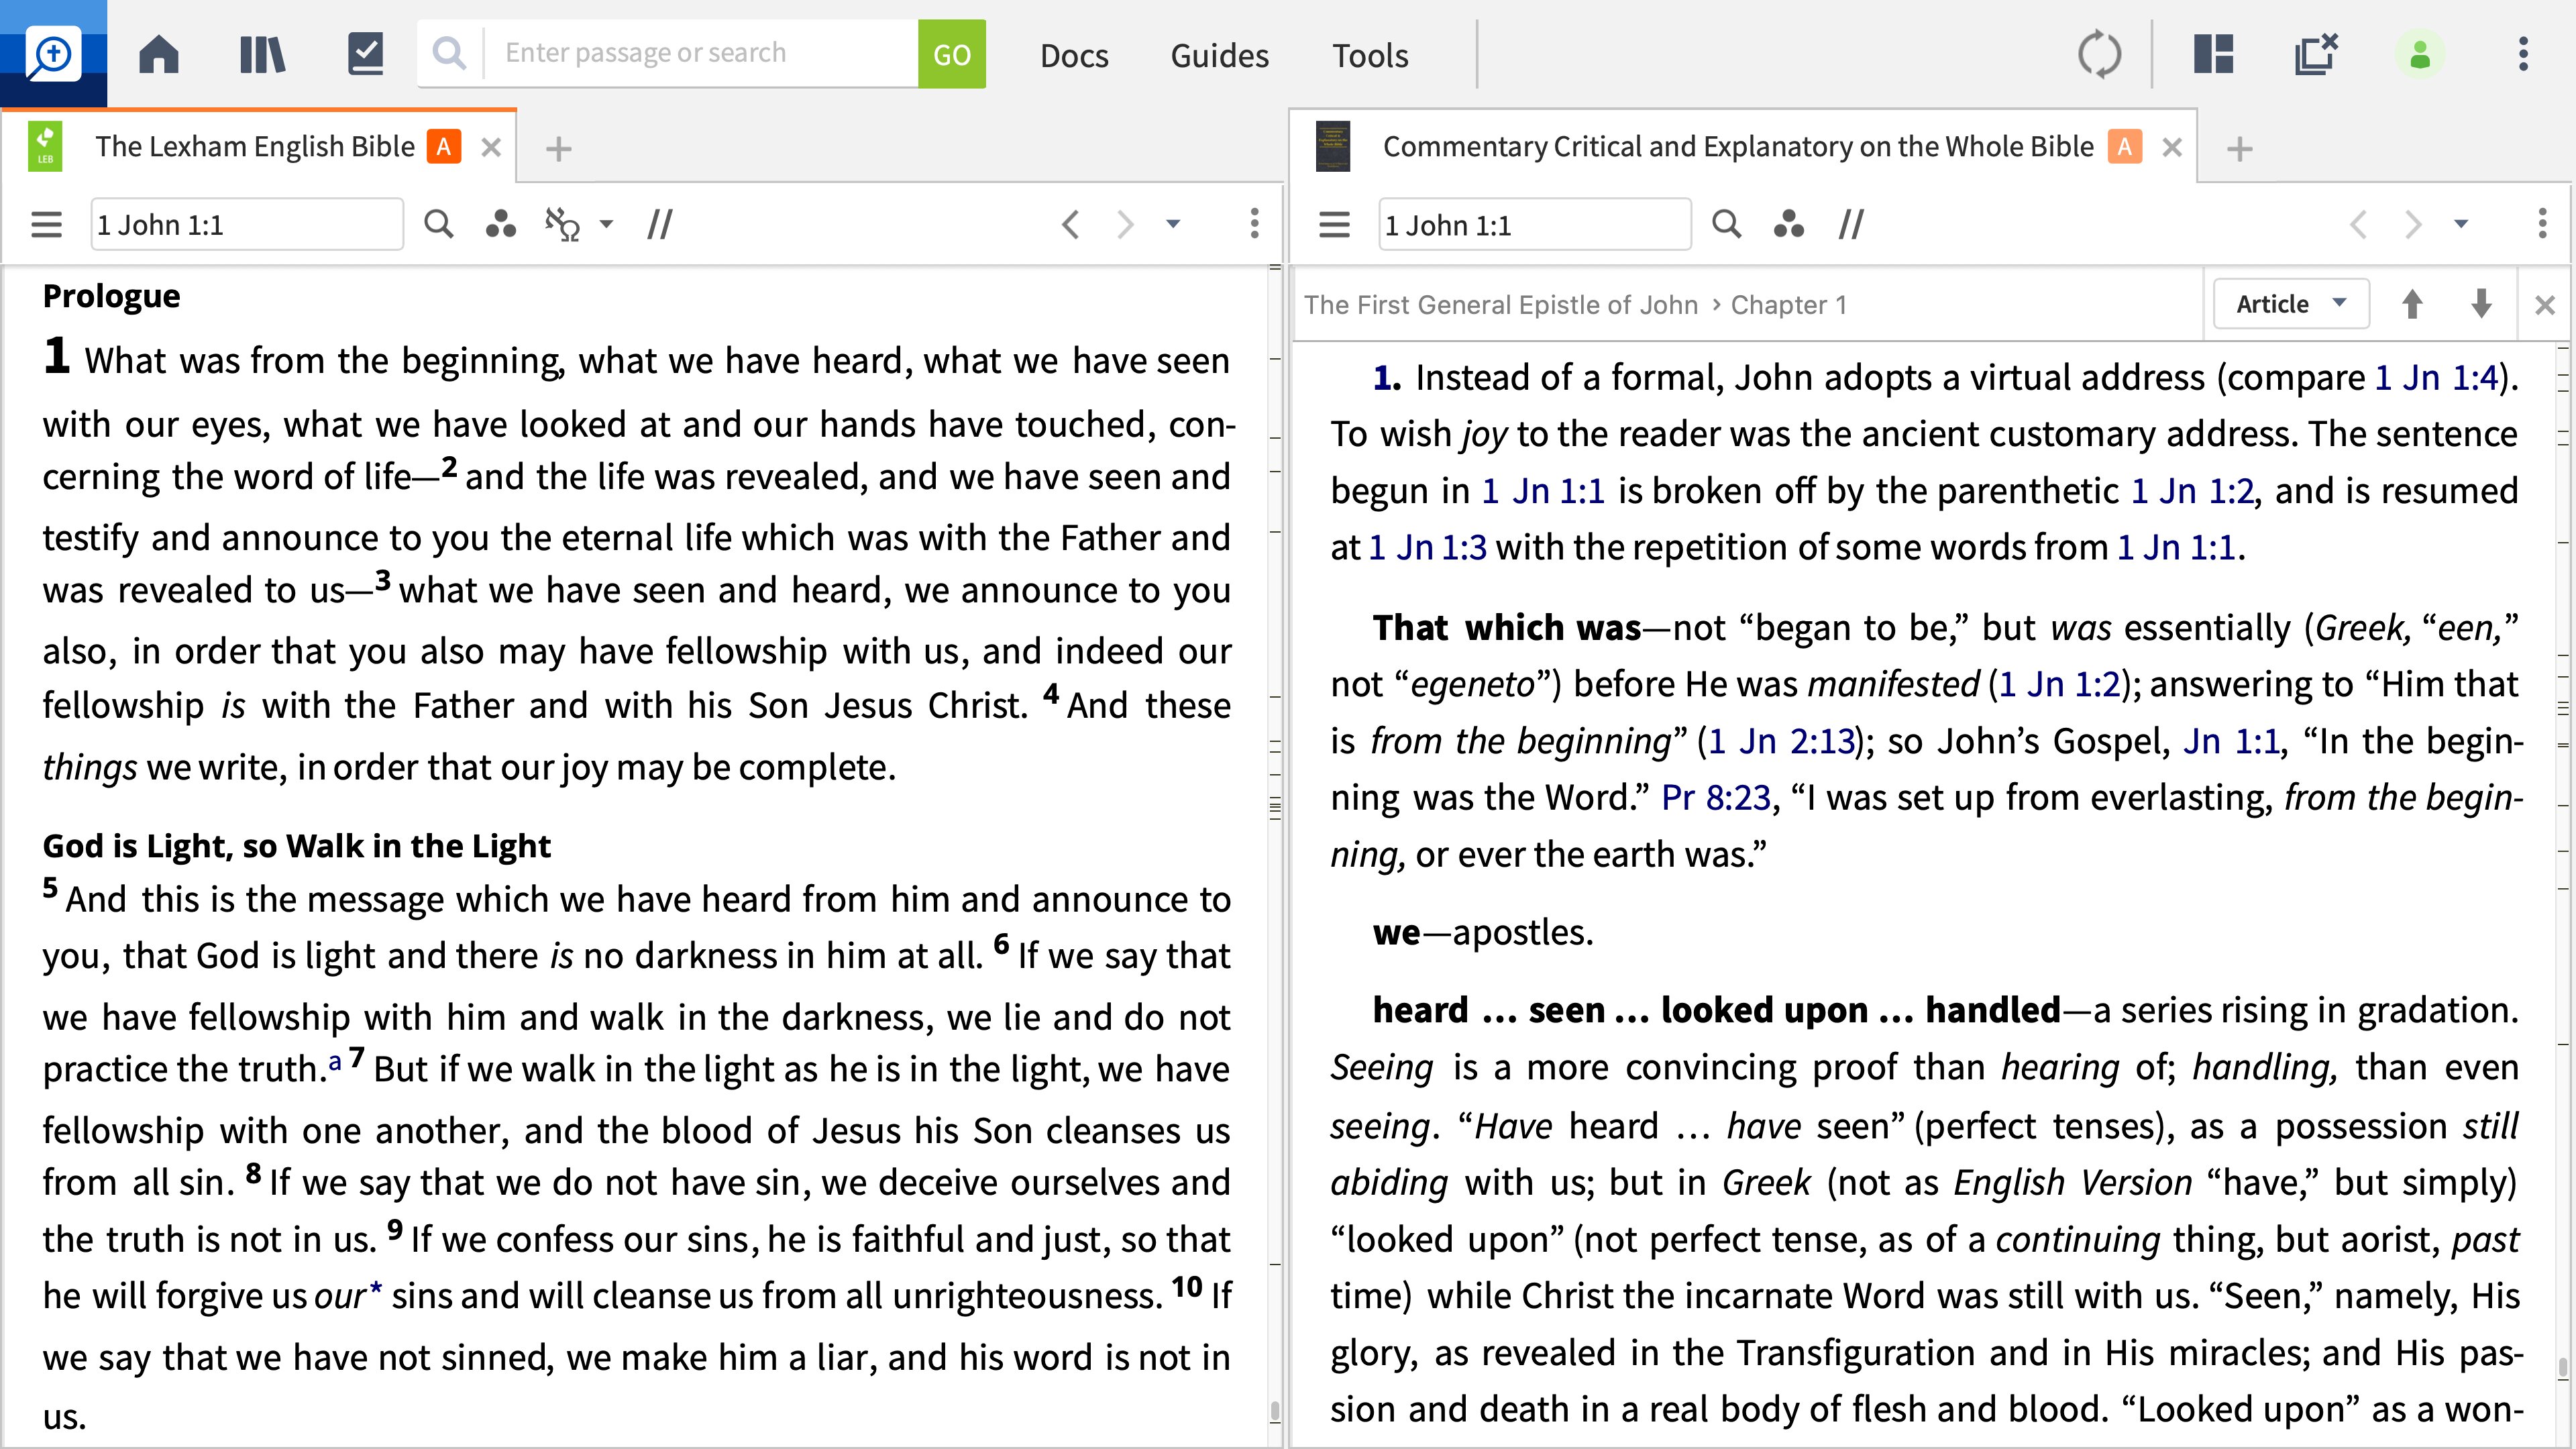The image size is (2576, 1449).
Task: Click parallel resources icon in Lexham panel
Action: point(660,224)
